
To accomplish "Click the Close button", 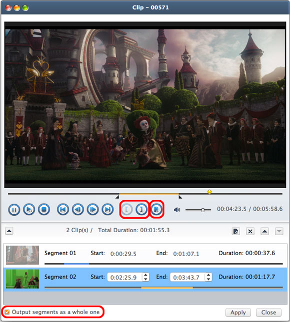I will [268, 313].
